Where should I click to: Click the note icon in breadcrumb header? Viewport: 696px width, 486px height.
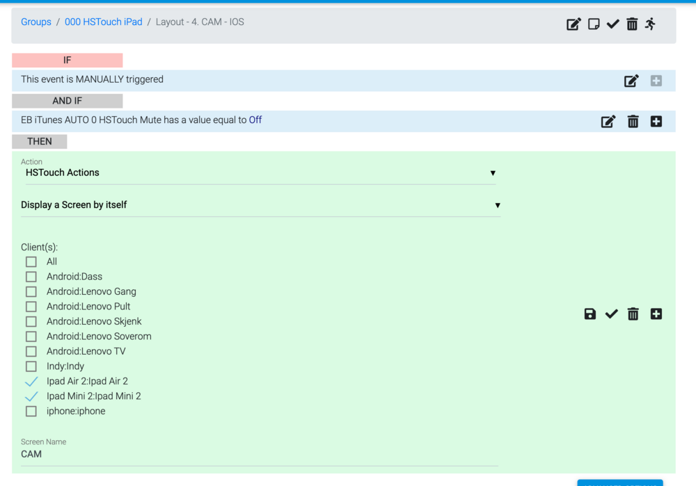click(594, 24)
